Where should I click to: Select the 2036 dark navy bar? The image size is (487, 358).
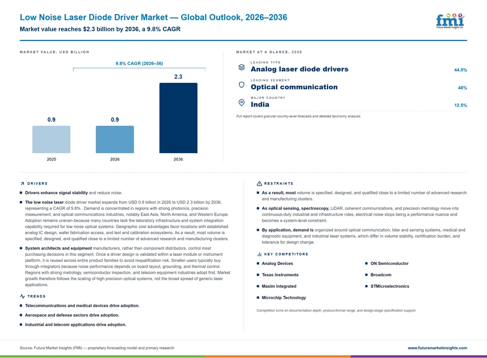178,118
